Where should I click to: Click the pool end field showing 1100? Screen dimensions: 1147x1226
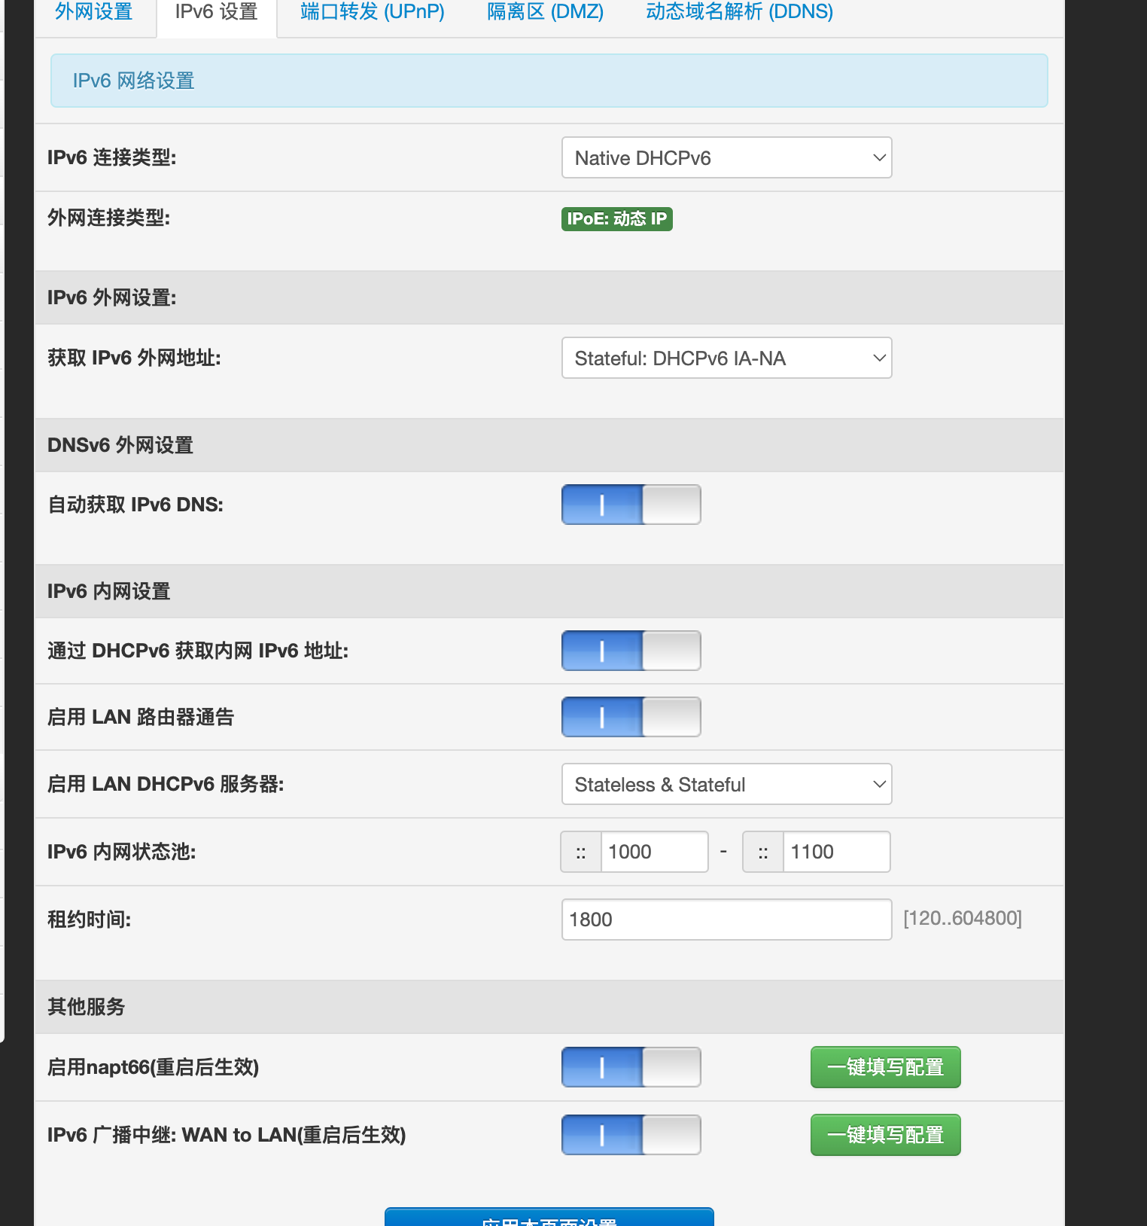(835, 852)
